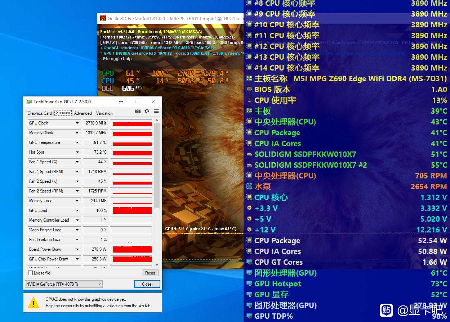Select the Sensors tab

pos(63,113)
